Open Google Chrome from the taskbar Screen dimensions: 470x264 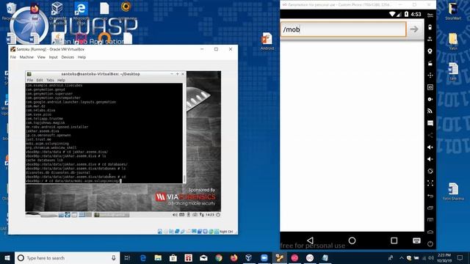coord(219,257)
